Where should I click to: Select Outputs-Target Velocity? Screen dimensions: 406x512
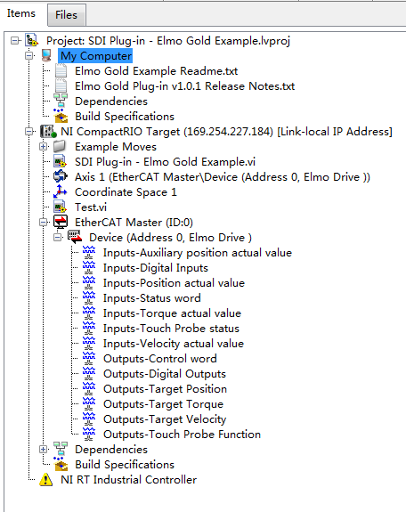(165, 419)
